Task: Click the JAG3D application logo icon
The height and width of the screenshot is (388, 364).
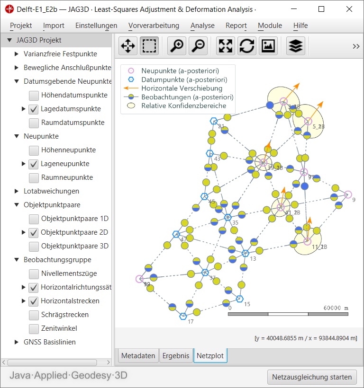Action: [x=9, y=9]
